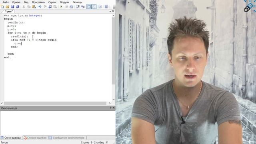The image size is (256, 144).
Task: Save the current file with the floppy icon
Action: coord(12,7)
